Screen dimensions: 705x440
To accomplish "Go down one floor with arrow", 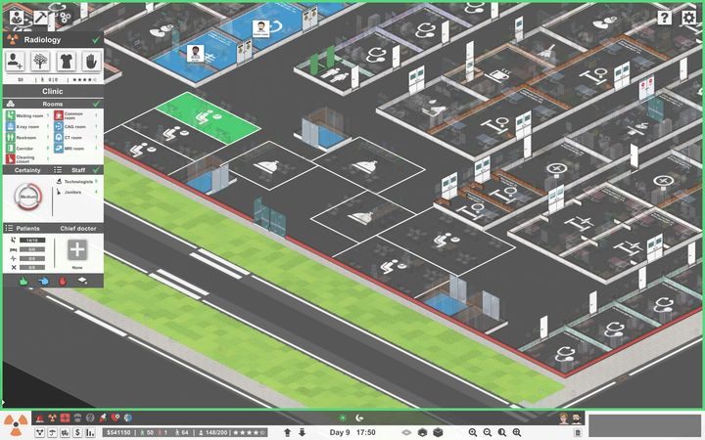I will point(302,432).
